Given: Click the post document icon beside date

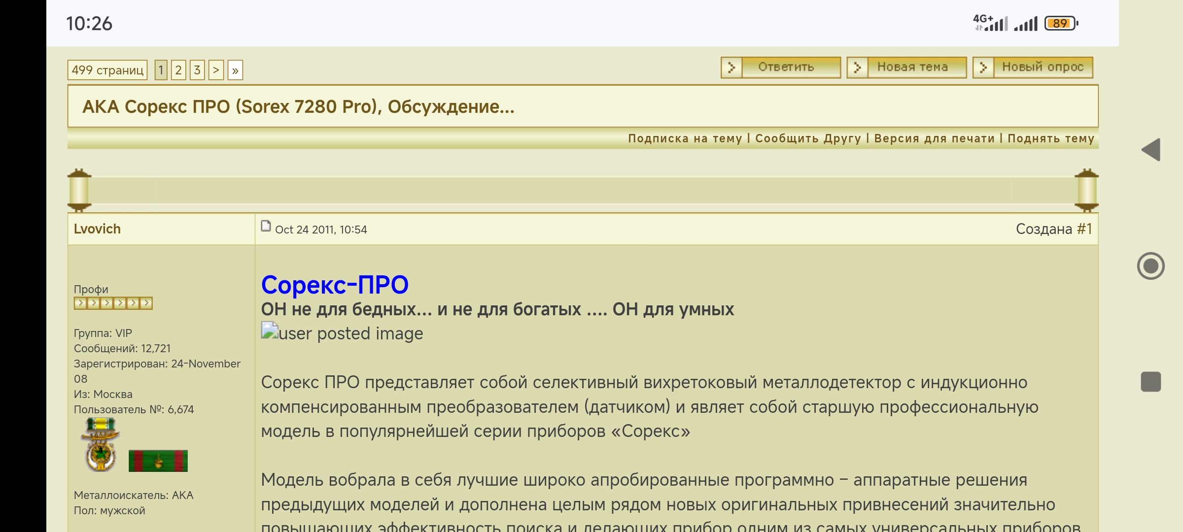Looking at the screenshot, I should pos(266,226).
